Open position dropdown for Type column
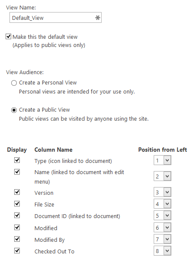This screenshot has width=189, height=256. (x=162, y=160)
